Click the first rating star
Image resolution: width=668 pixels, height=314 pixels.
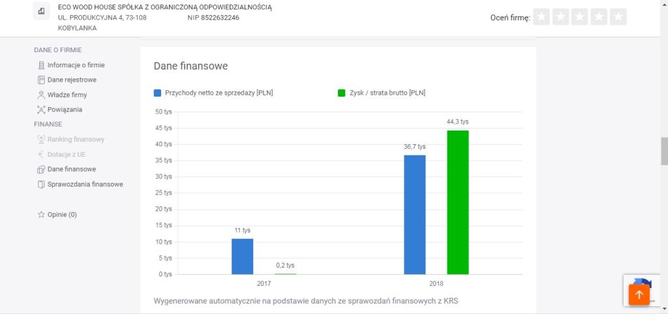pos(541,17)
